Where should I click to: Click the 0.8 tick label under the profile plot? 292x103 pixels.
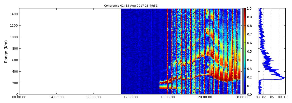pyautogui.click(x=280, y=97)
